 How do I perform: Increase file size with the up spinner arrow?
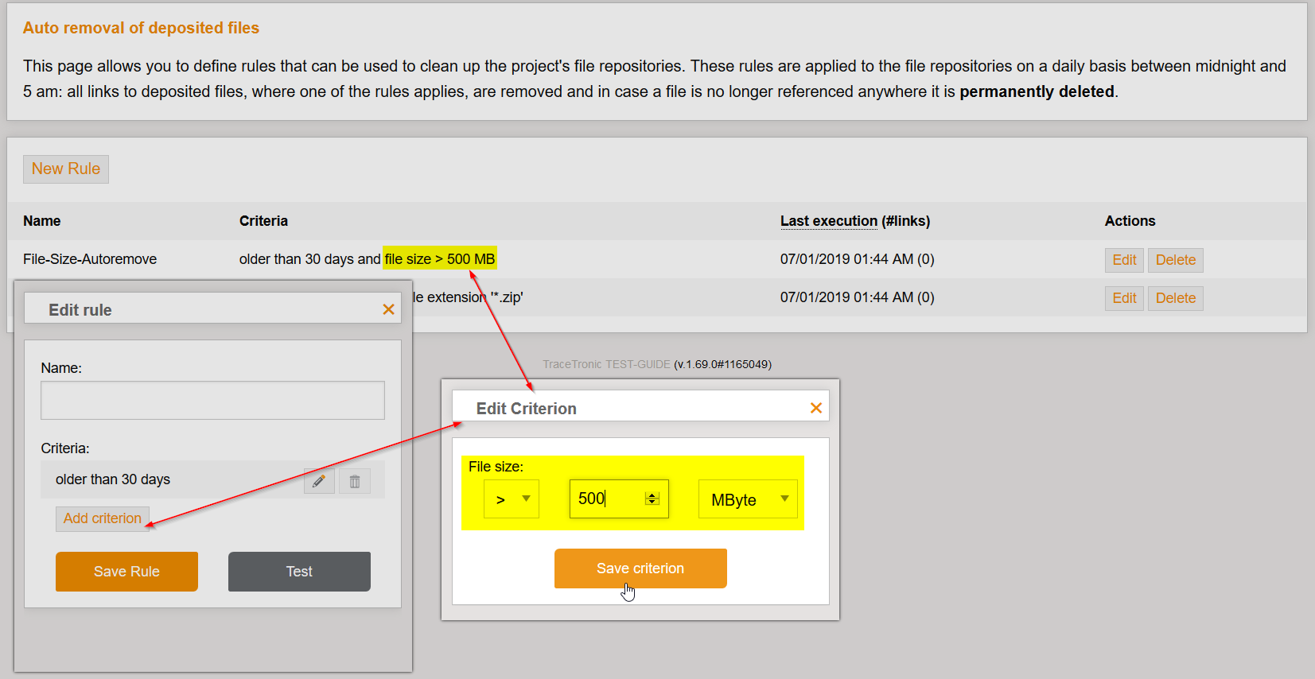tap(652, 495)
